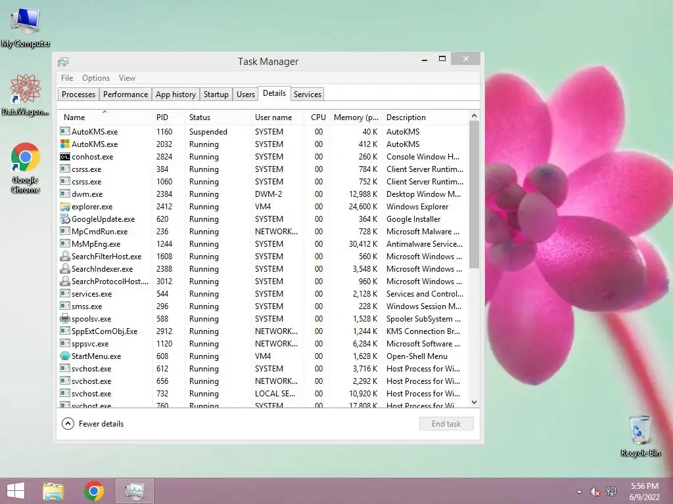Image resolution: width=673 pixels, height=504 pixels.
Task: Select the csrss.exe row with PID 384
Action: point(263,169)
